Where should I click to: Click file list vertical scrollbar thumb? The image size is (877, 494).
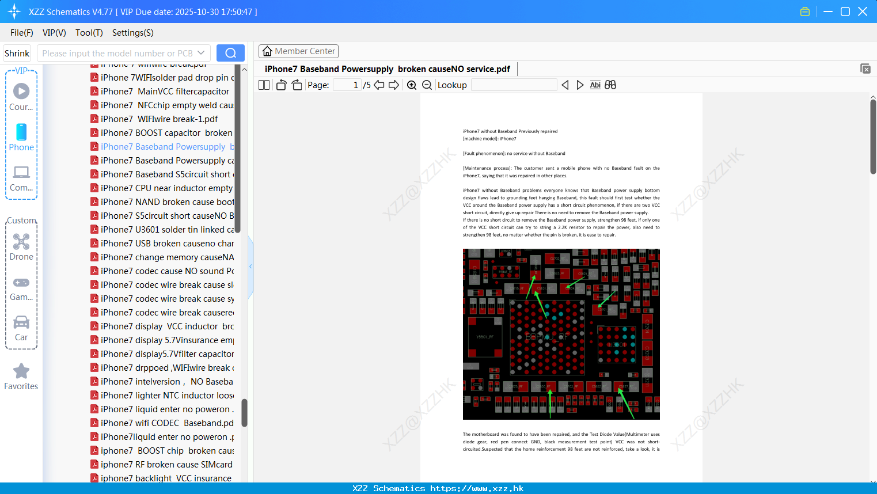244,413
